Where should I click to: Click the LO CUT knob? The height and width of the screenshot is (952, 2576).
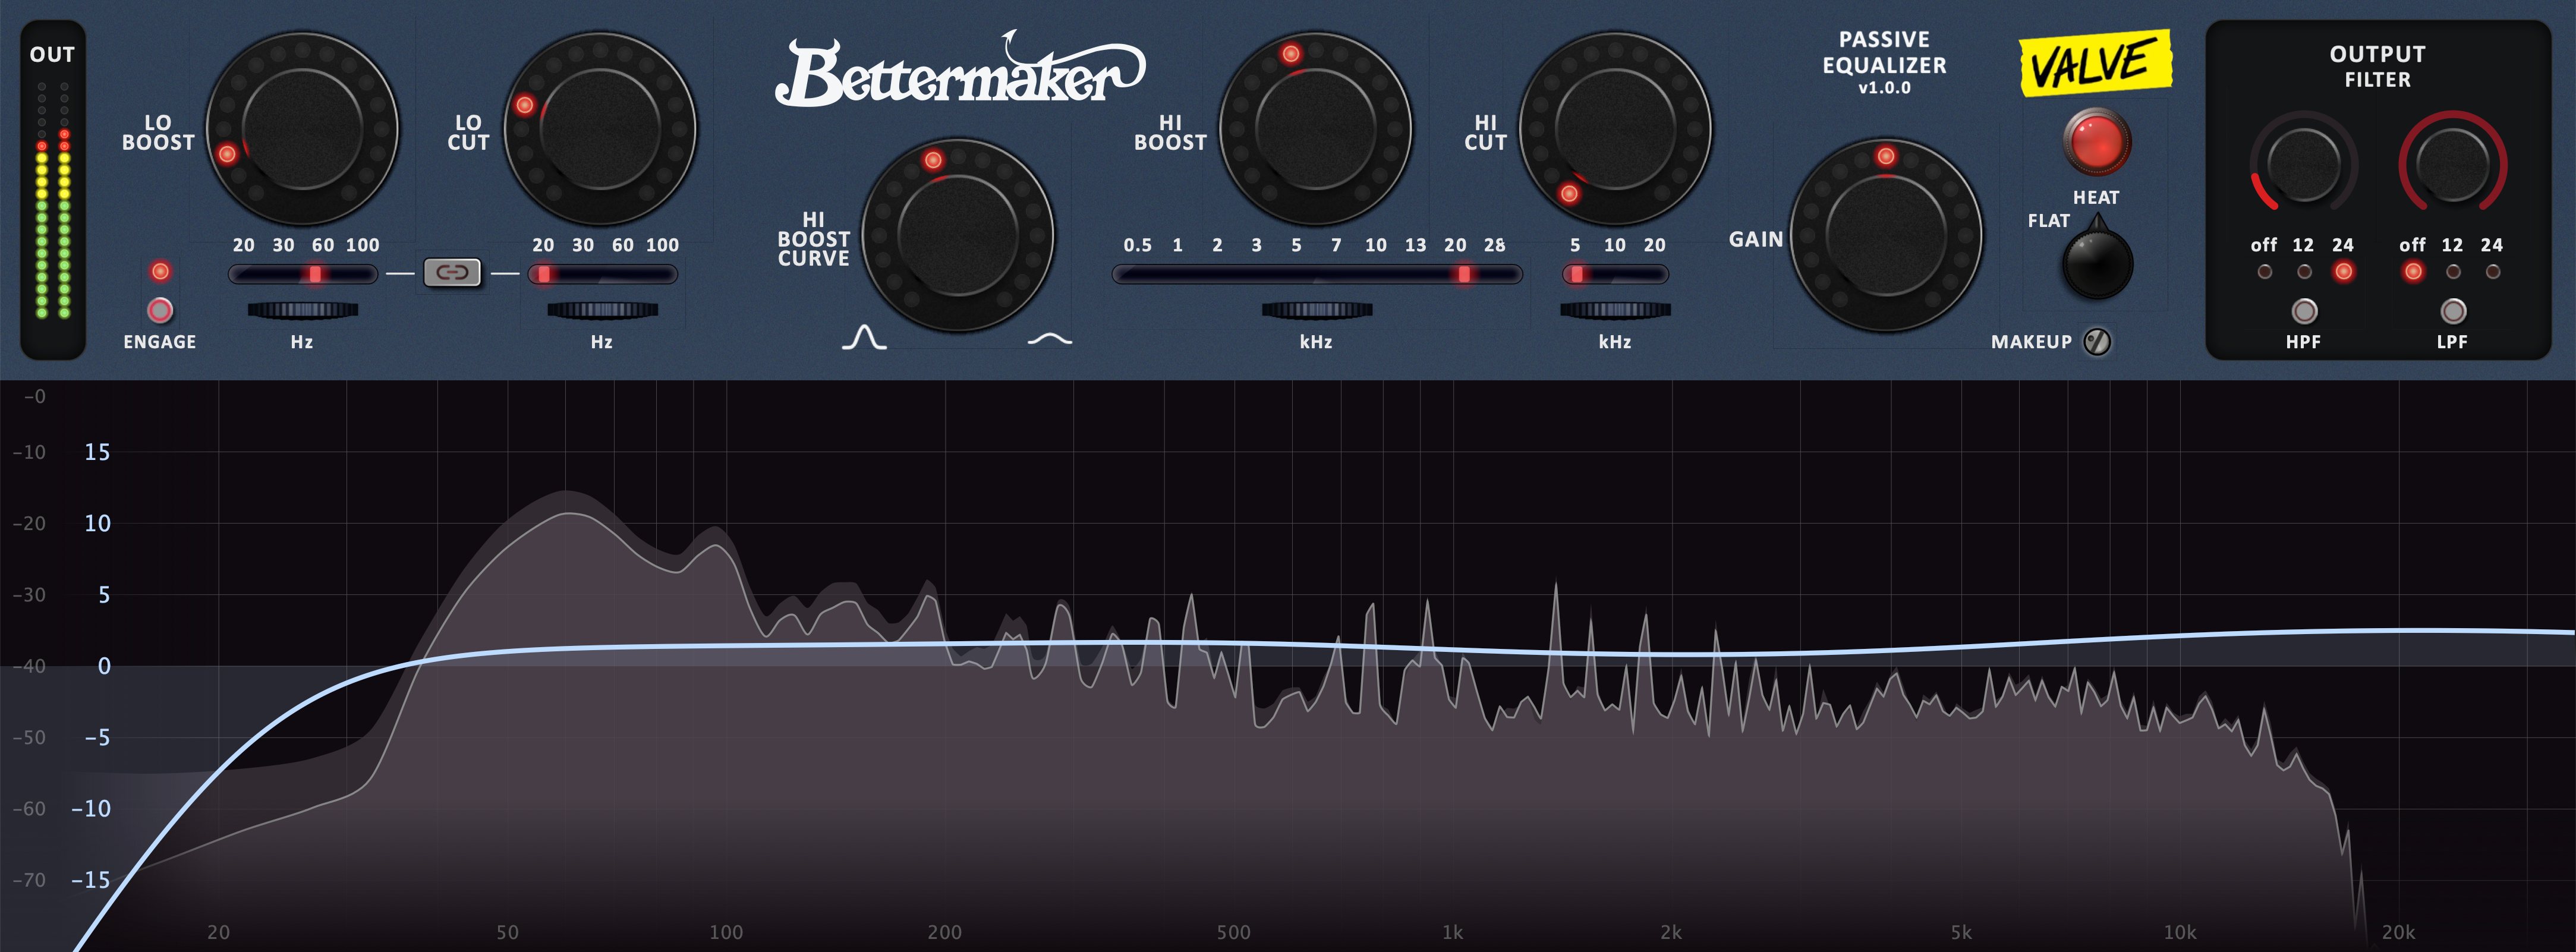600,129
